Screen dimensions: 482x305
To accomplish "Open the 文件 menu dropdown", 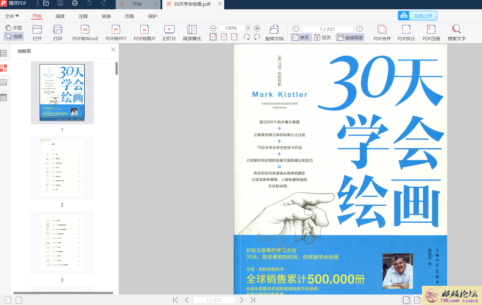I will (12, 16).
